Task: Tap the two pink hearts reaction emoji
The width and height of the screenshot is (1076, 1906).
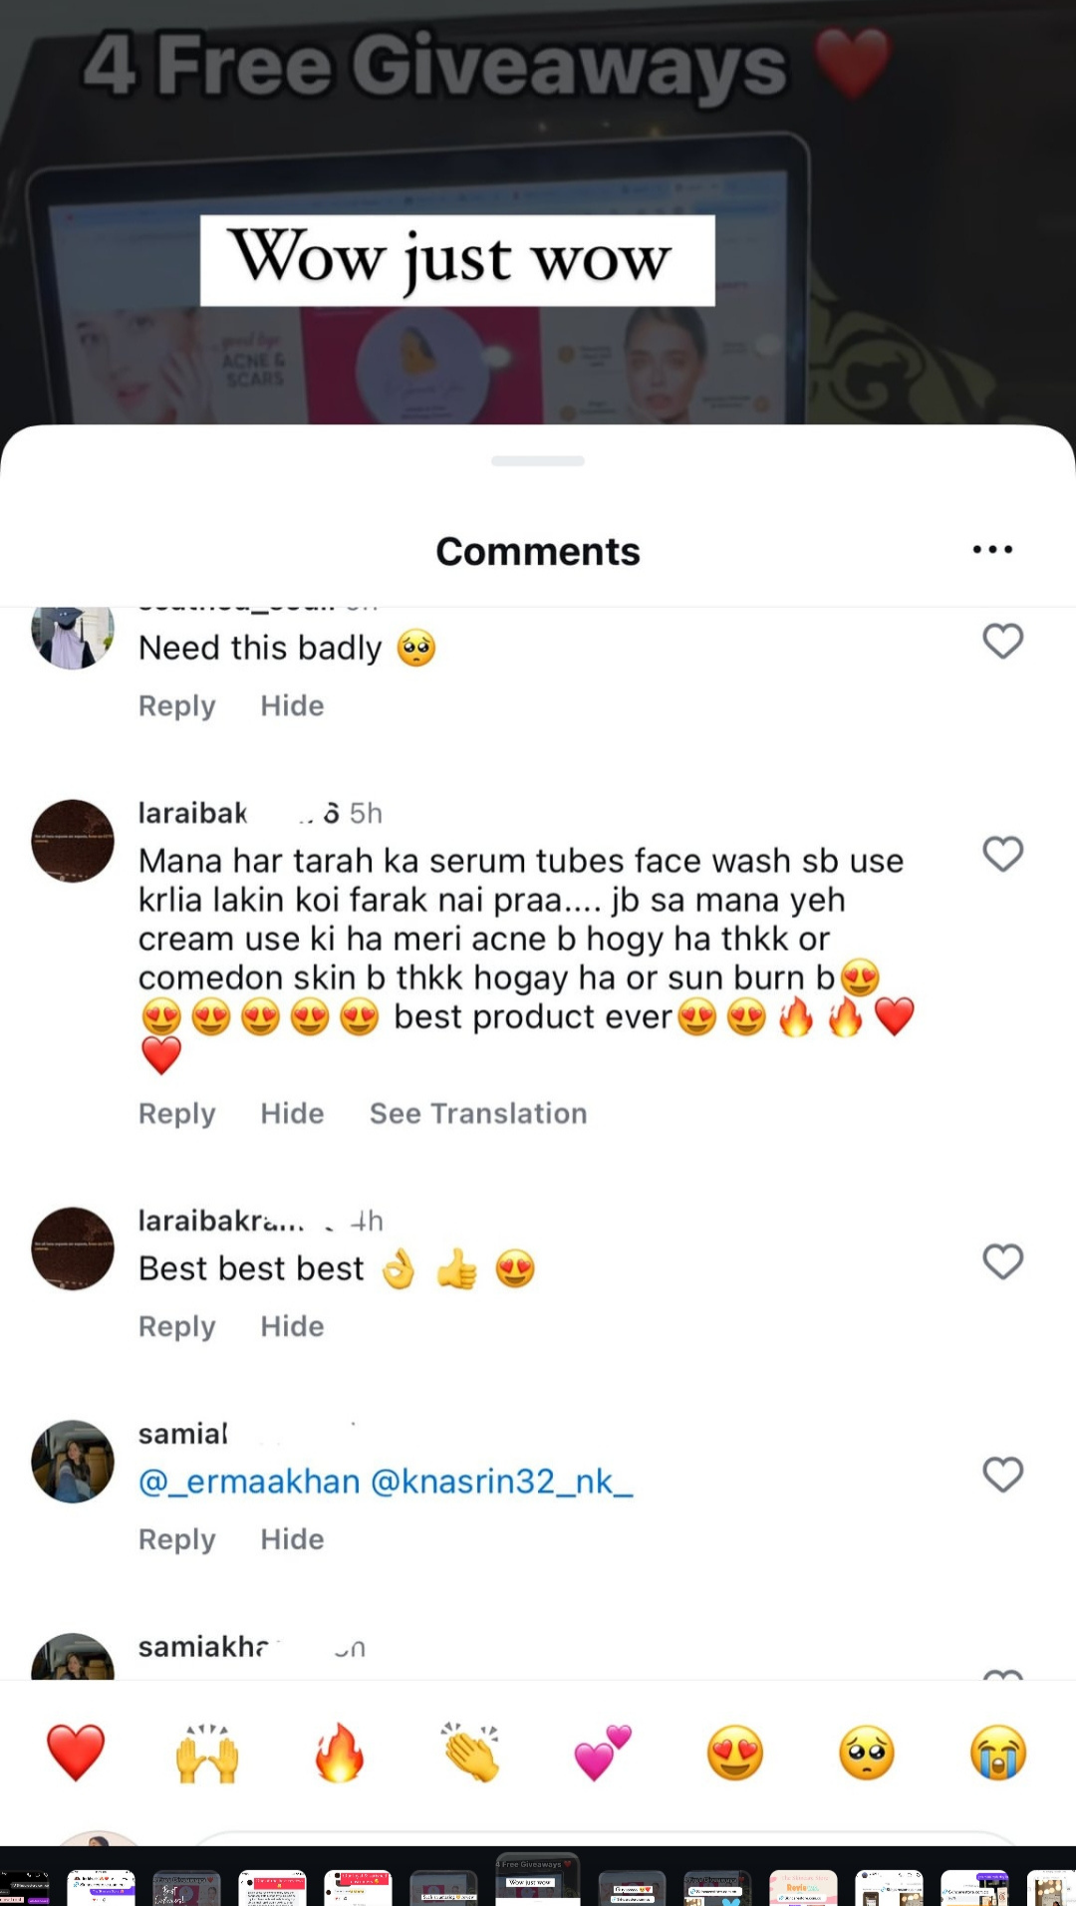Action: (x=603, y=1753)
